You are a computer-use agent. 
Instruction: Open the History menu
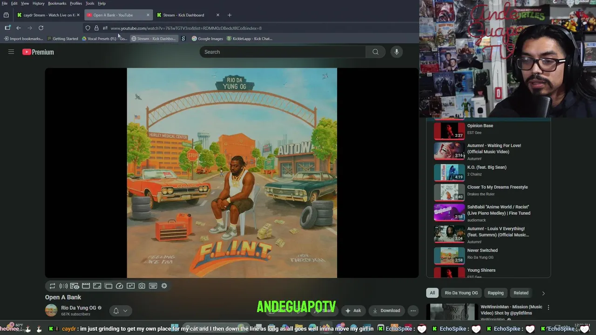click(39, 3)
